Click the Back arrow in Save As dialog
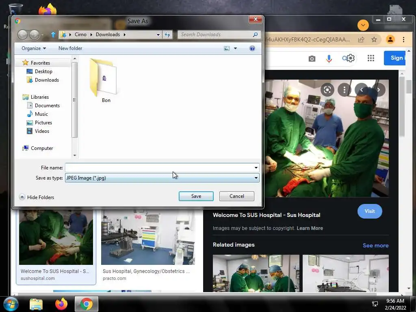 [23, 35]
